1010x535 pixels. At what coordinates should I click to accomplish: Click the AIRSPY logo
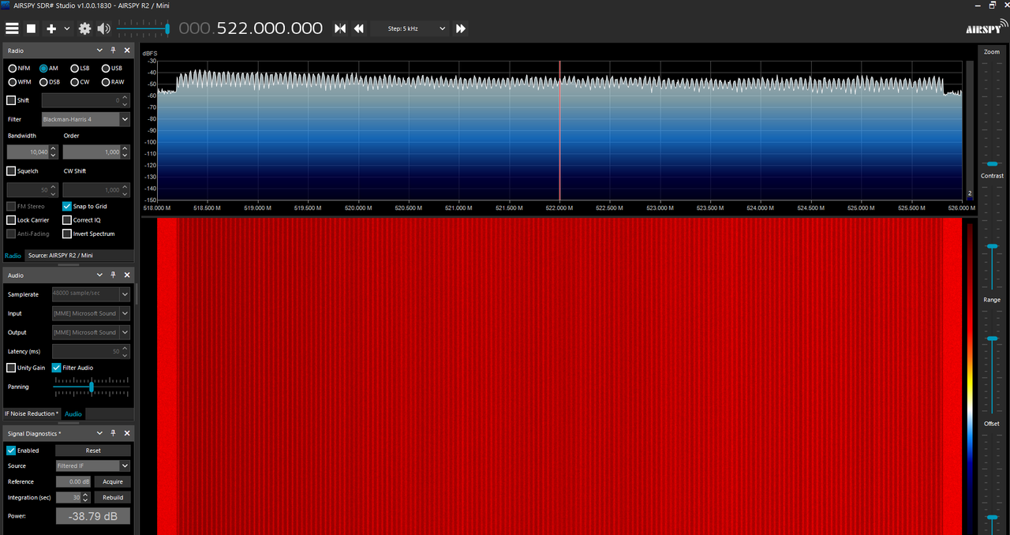click(x=987, y=28)
